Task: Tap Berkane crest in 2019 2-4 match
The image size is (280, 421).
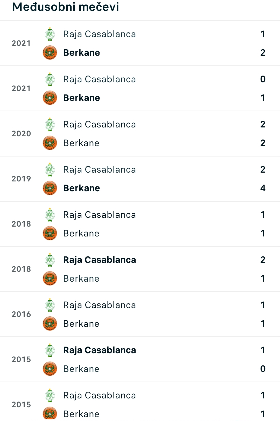Action: click(50, 188)
